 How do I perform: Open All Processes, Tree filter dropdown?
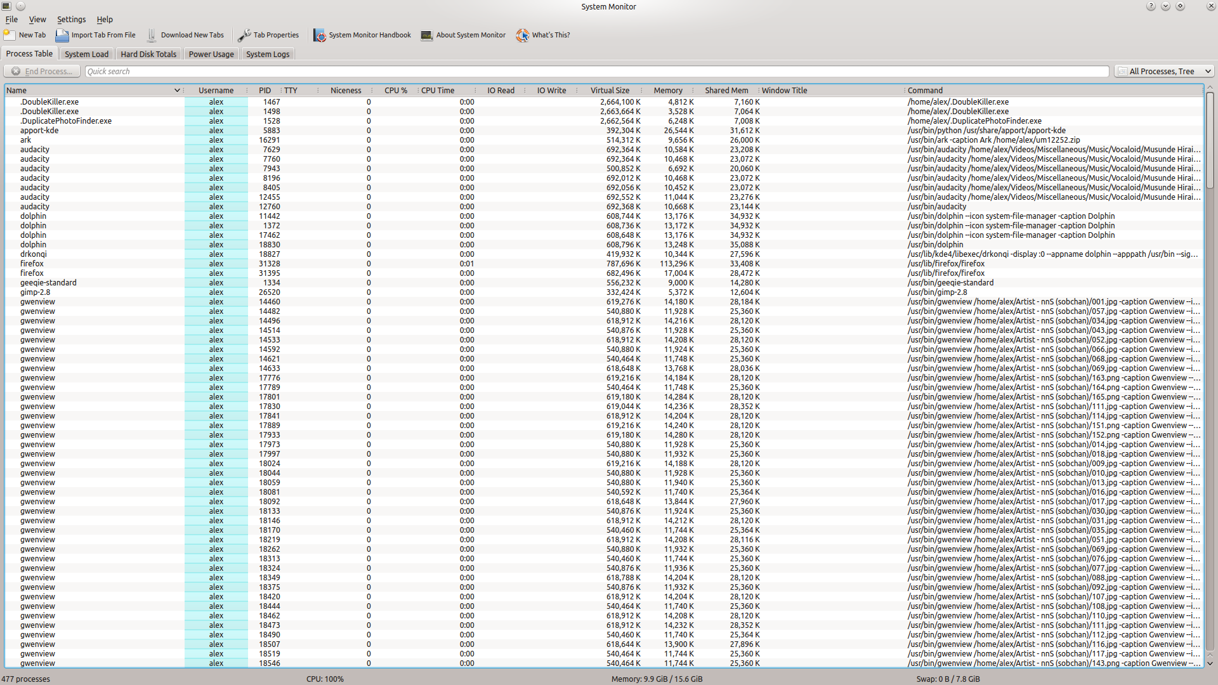click(x=1164, y=71)
